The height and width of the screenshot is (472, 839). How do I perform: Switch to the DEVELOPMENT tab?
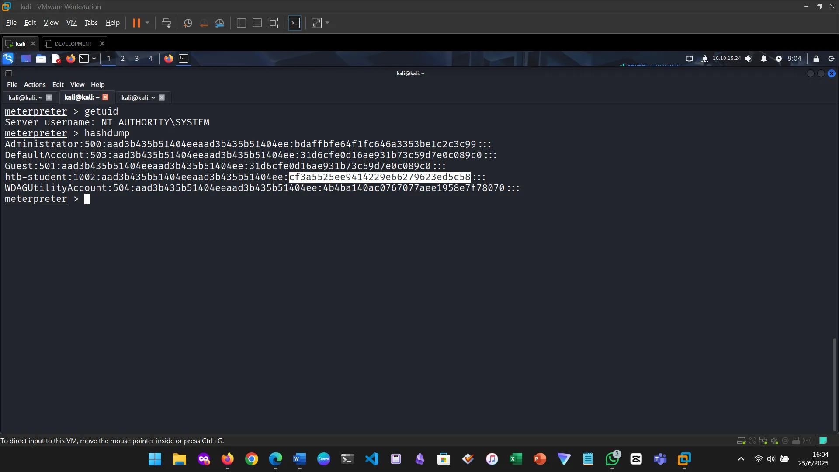point(73,43)
